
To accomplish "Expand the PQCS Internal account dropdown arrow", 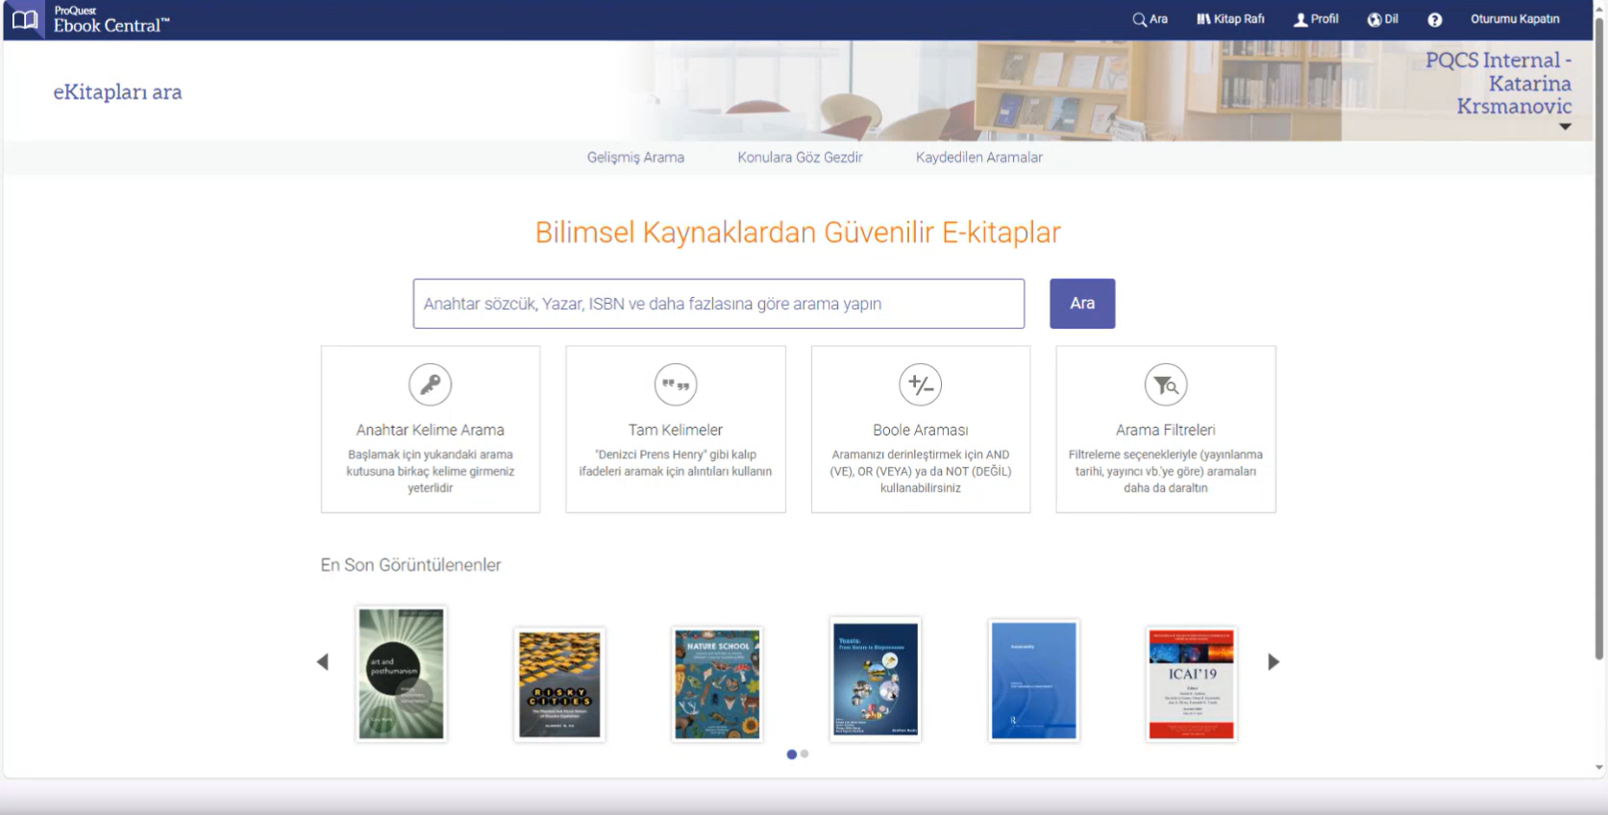I will (1565, 127).
